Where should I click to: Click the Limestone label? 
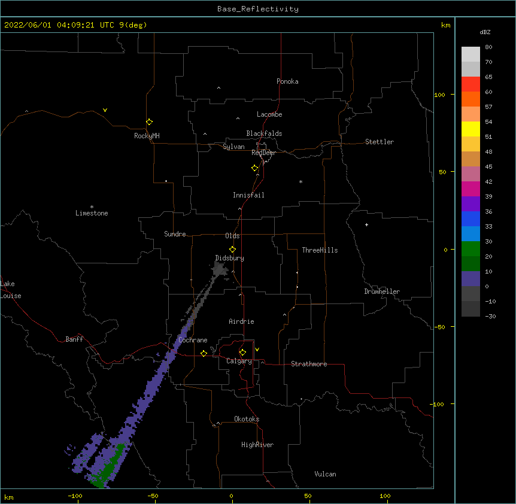pyautogui.click(x=92, y=213)
